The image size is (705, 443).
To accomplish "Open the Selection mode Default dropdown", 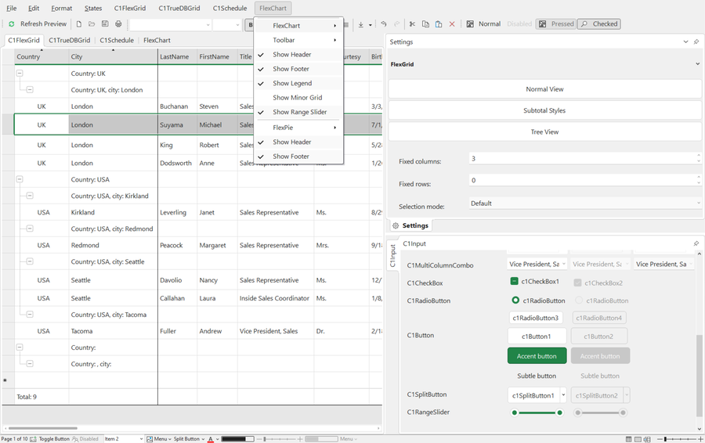I will point(584,203).
